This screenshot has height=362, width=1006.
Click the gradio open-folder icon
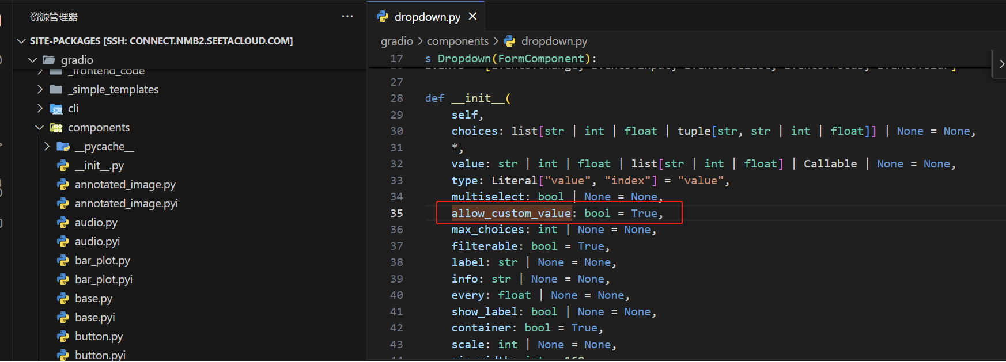click(x=50, y=60)
